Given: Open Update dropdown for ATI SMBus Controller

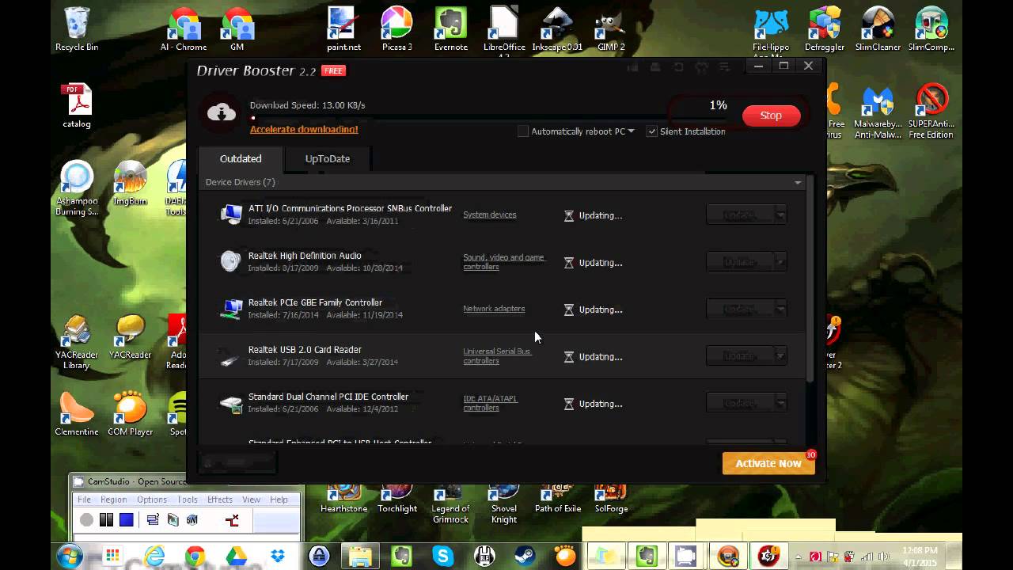Looking at the screenshot, I should click(x=780, y=215).
